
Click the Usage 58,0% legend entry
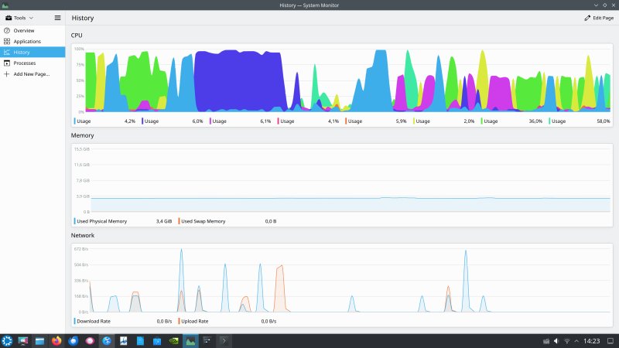[580, 121]
